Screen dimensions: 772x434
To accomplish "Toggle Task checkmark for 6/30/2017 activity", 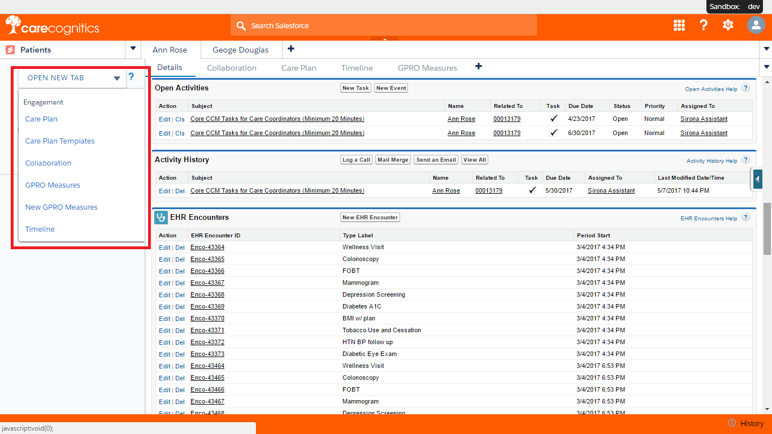I will (553, 133).
